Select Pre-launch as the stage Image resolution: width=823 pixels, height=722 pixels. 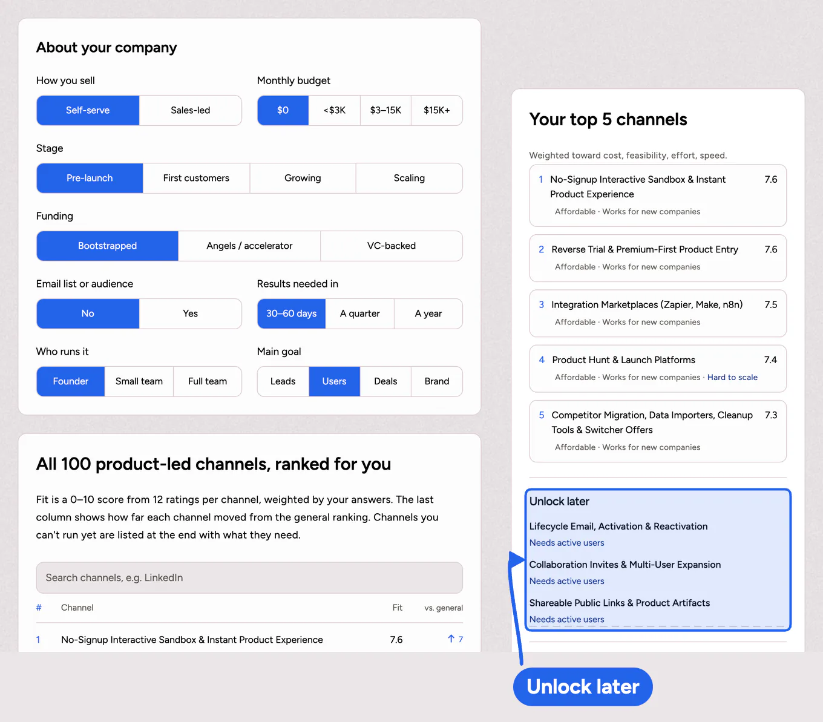90,178
